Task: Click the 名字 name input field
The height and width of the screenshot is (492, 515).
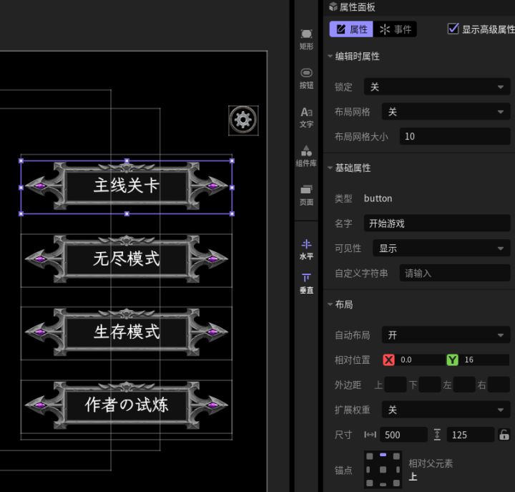Action: pyautogui.click(x=436, y=223)
